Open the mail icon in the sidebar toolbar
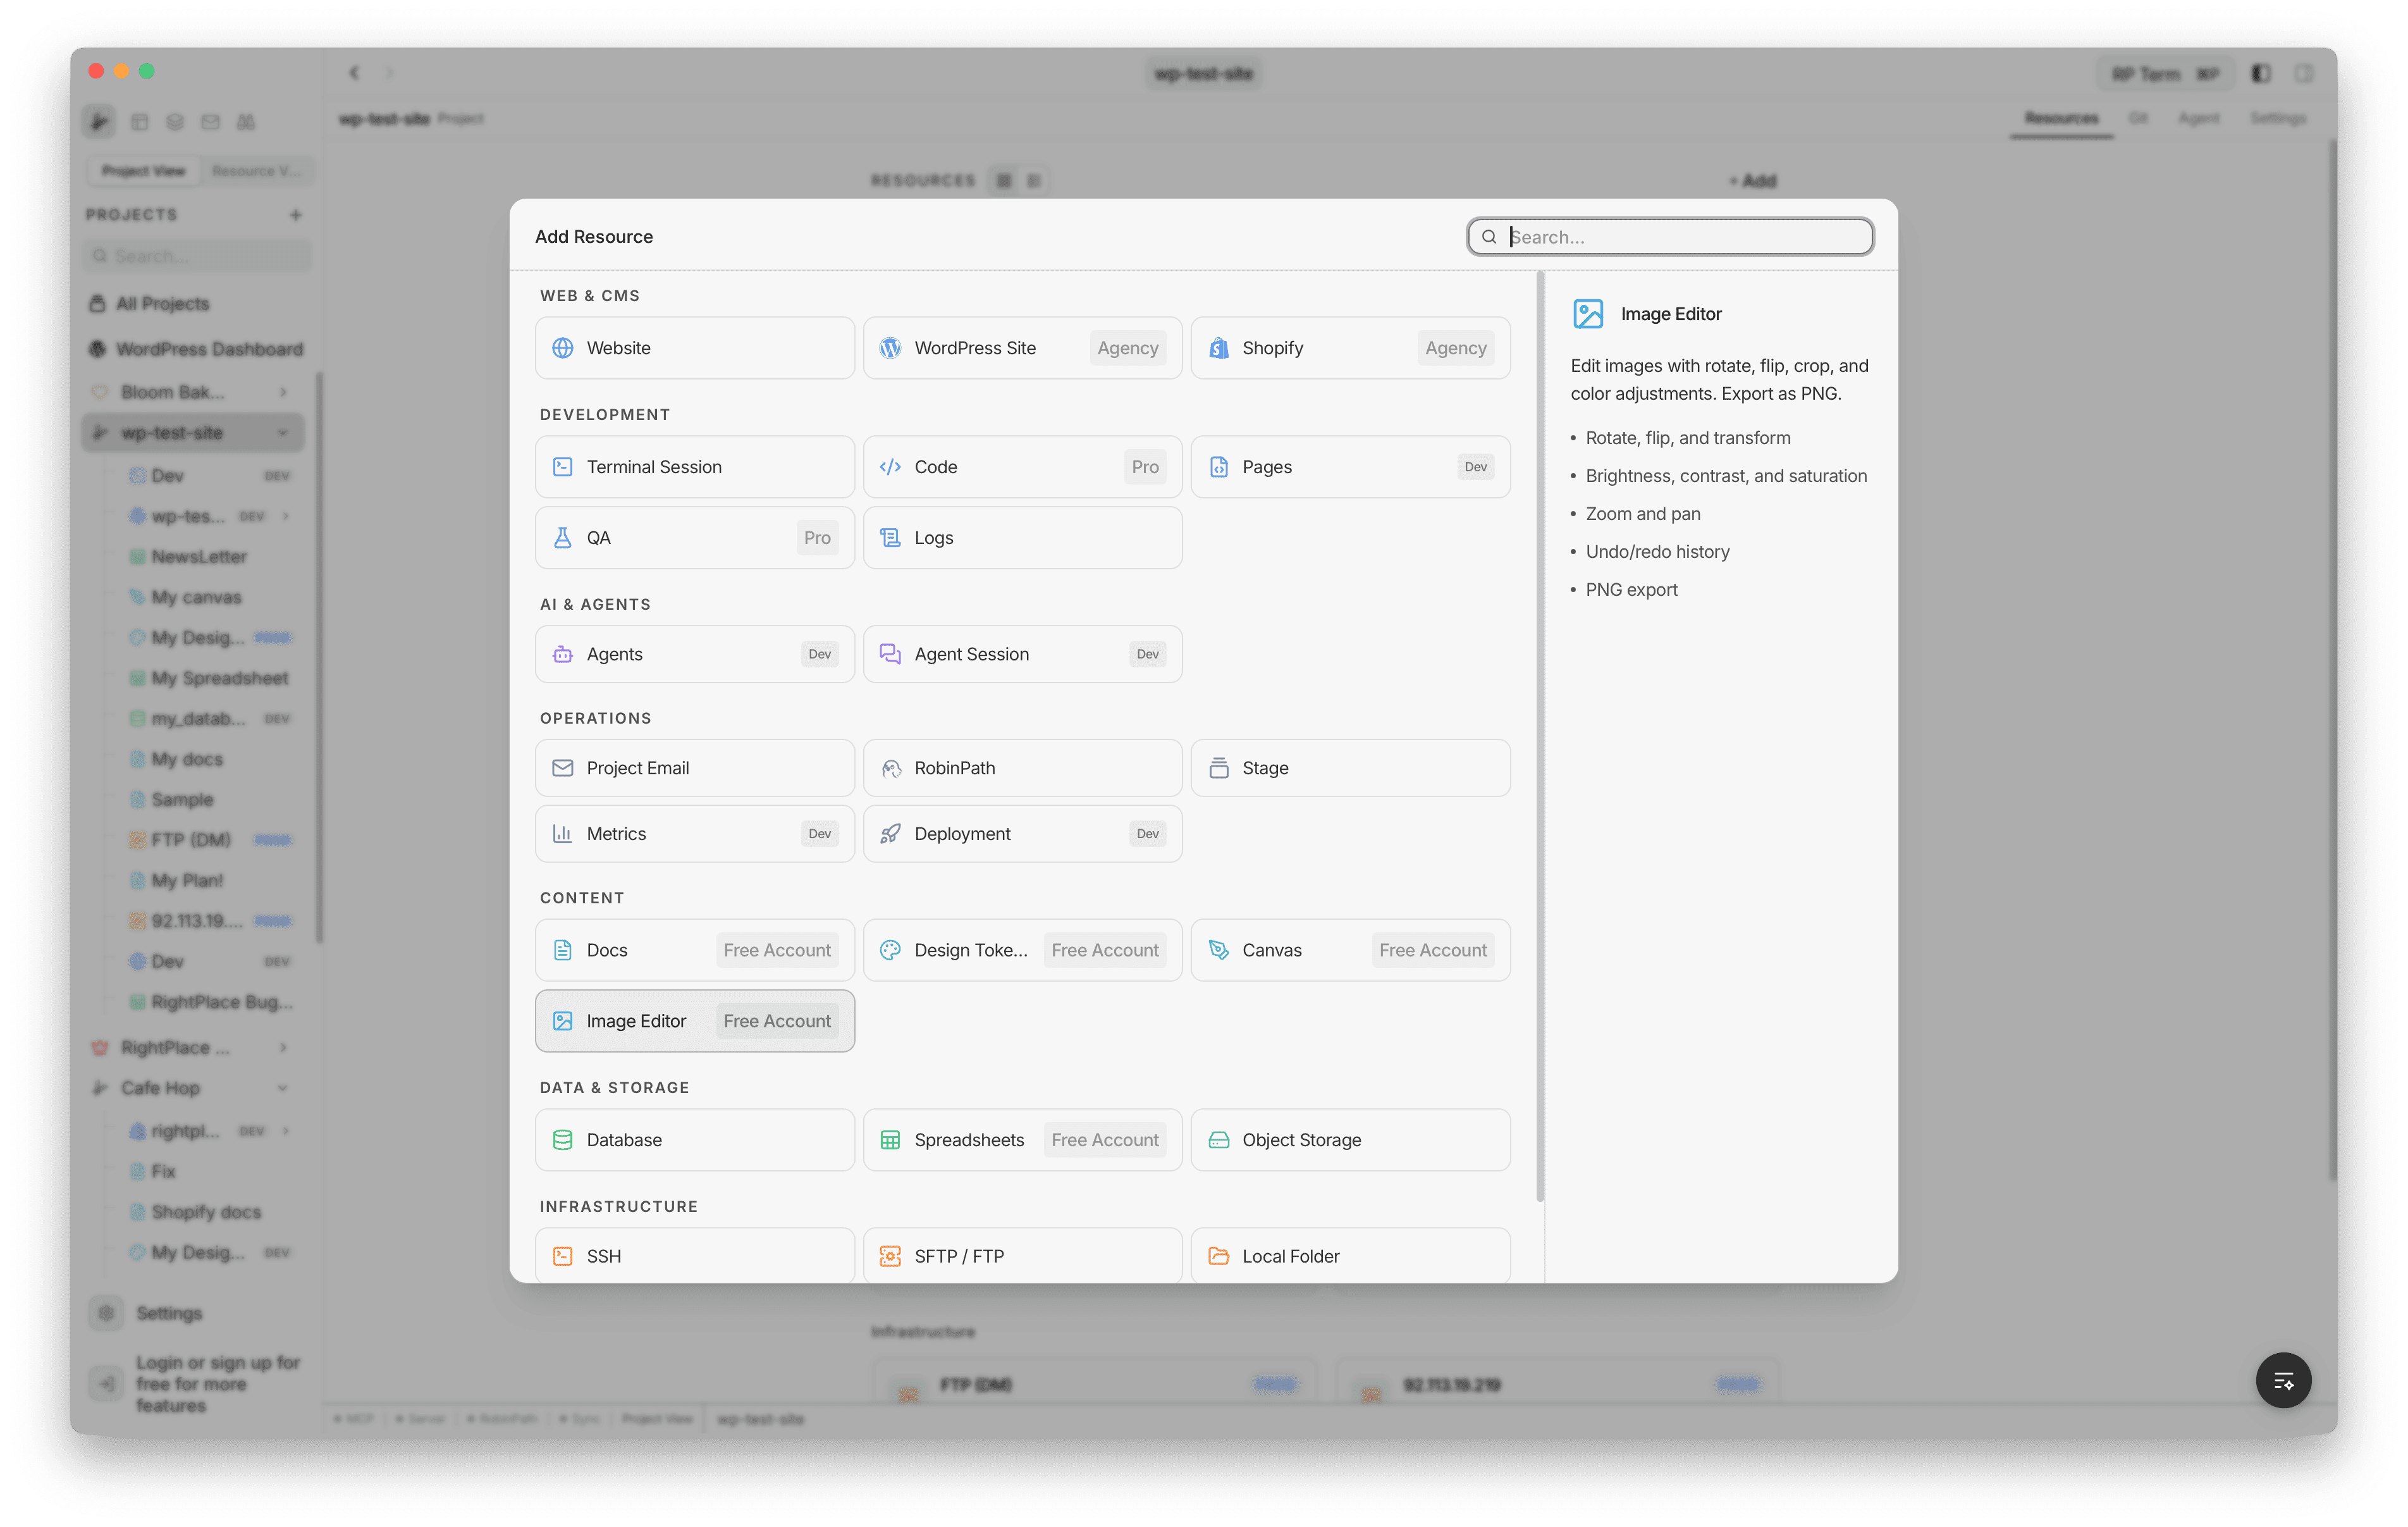2408x1527 pixels. [x=210, y=121]
